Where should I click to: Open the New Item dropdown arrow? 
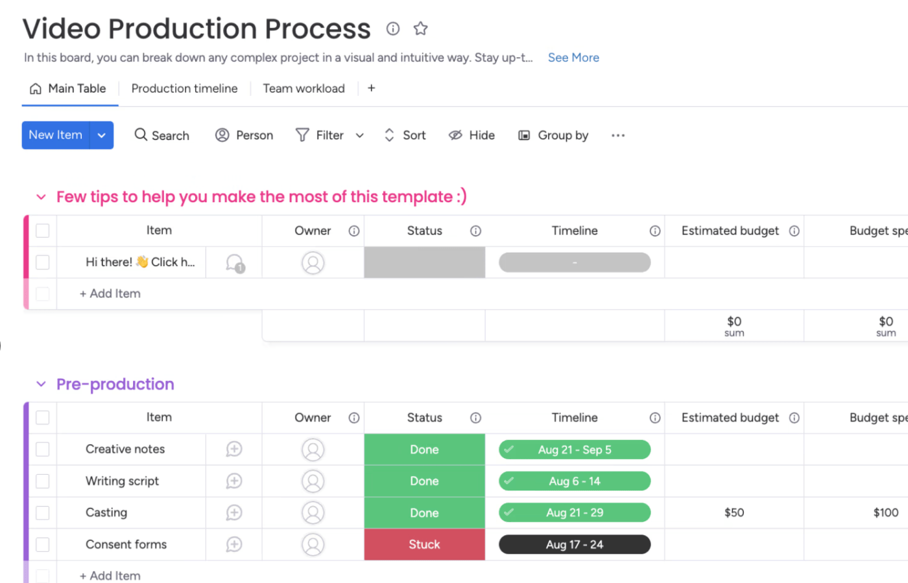(x=101, y=135)
